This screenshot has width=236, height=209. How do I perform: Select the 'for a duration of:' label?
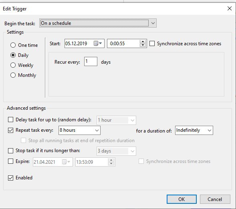(154, 131)
